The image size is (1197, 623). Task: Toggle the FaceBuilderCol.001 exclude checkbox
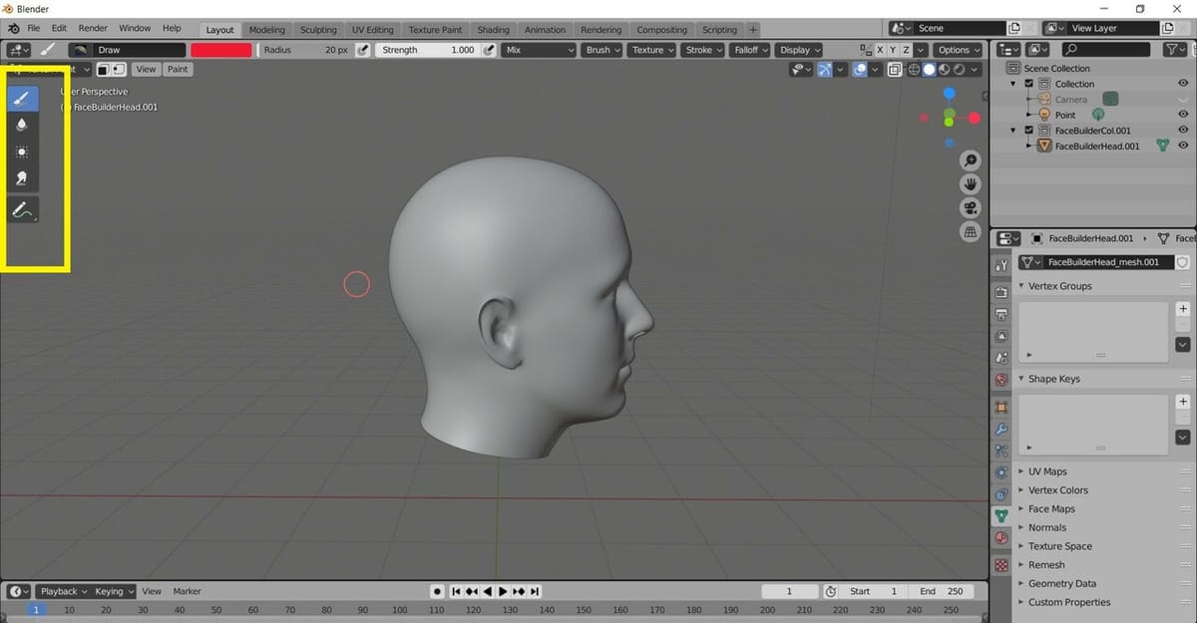1029,131
